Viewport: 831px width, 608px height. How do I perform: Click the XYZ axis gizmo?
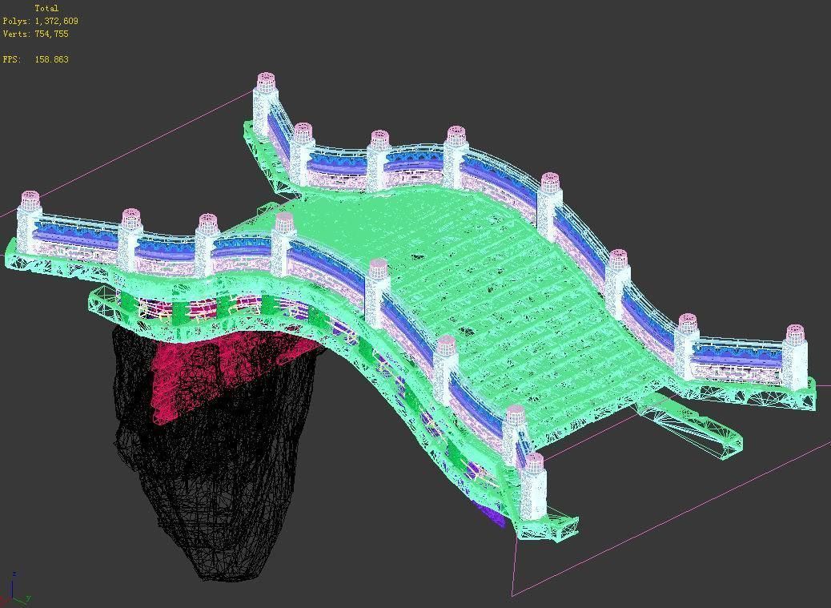click(14, 590)
